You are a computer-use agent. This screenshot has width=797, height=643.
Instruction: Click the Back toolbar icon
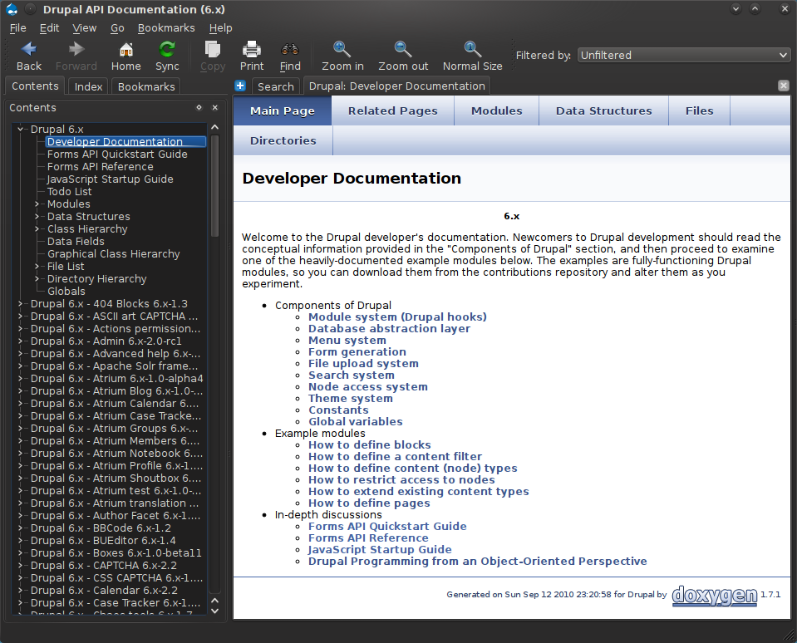tap(29, 49)
